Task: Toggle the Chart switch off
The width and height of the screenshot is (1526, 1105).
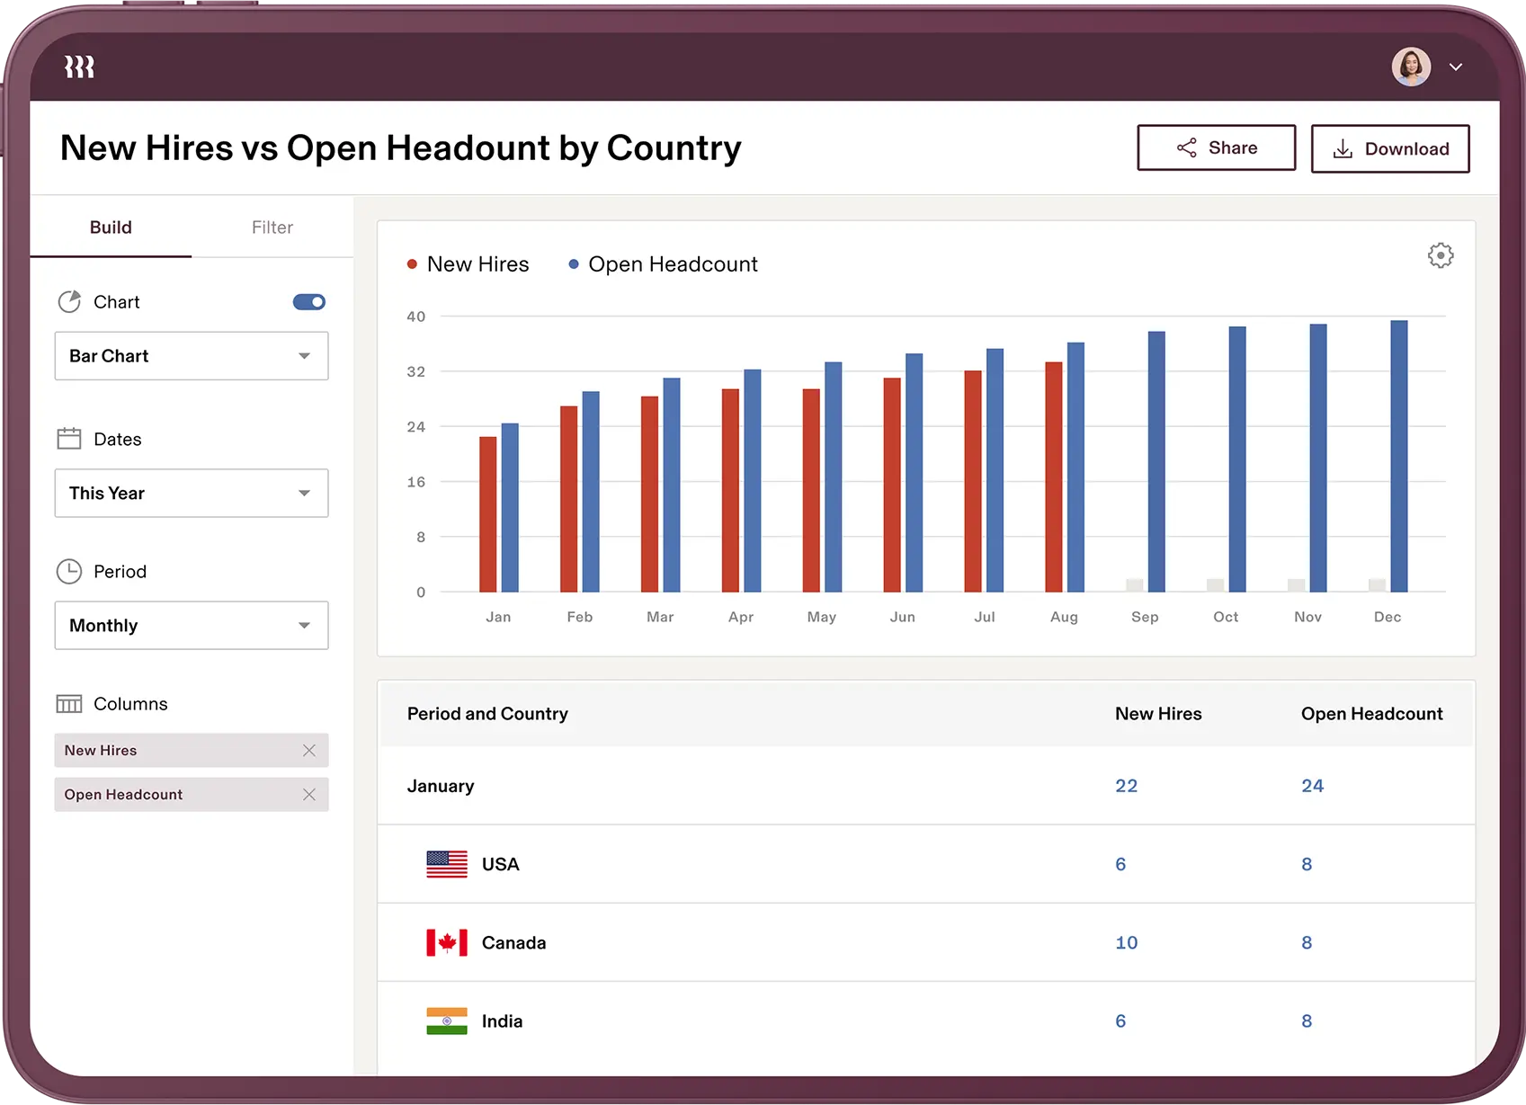Action: 308,302
